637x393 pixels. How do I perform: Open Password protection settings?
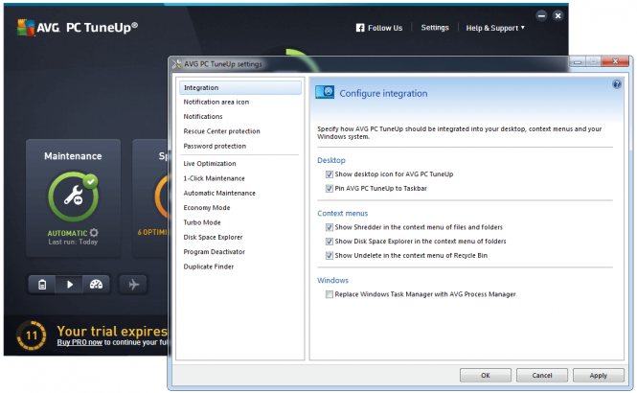pyautogui.click(x=215, y=146)
